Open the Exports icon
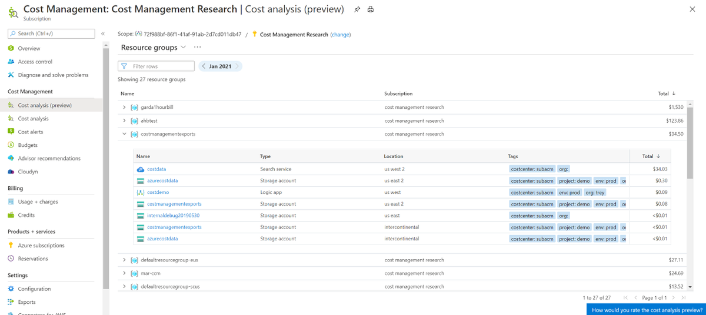Screen dimensions: 706x315 click(11, 302)
